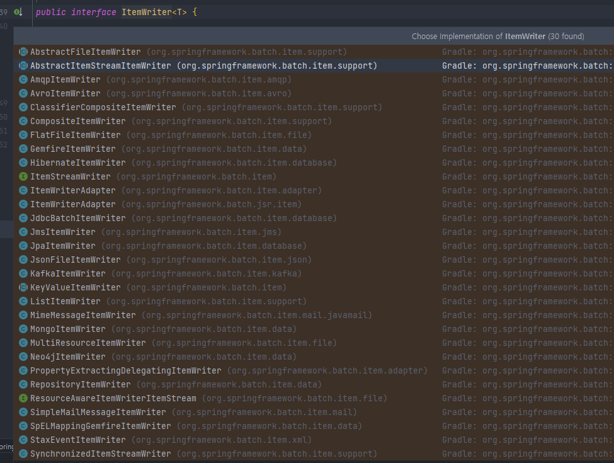
Task: Click the class icon next to AvroItemWriter
Action: 23,93
